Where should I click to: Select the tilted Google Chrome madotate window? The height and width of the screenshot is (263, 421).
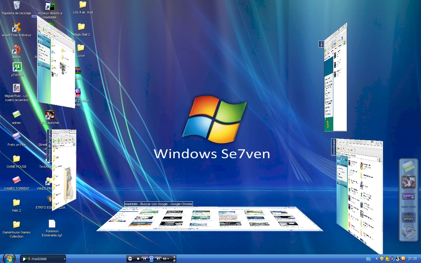(210, 219)
